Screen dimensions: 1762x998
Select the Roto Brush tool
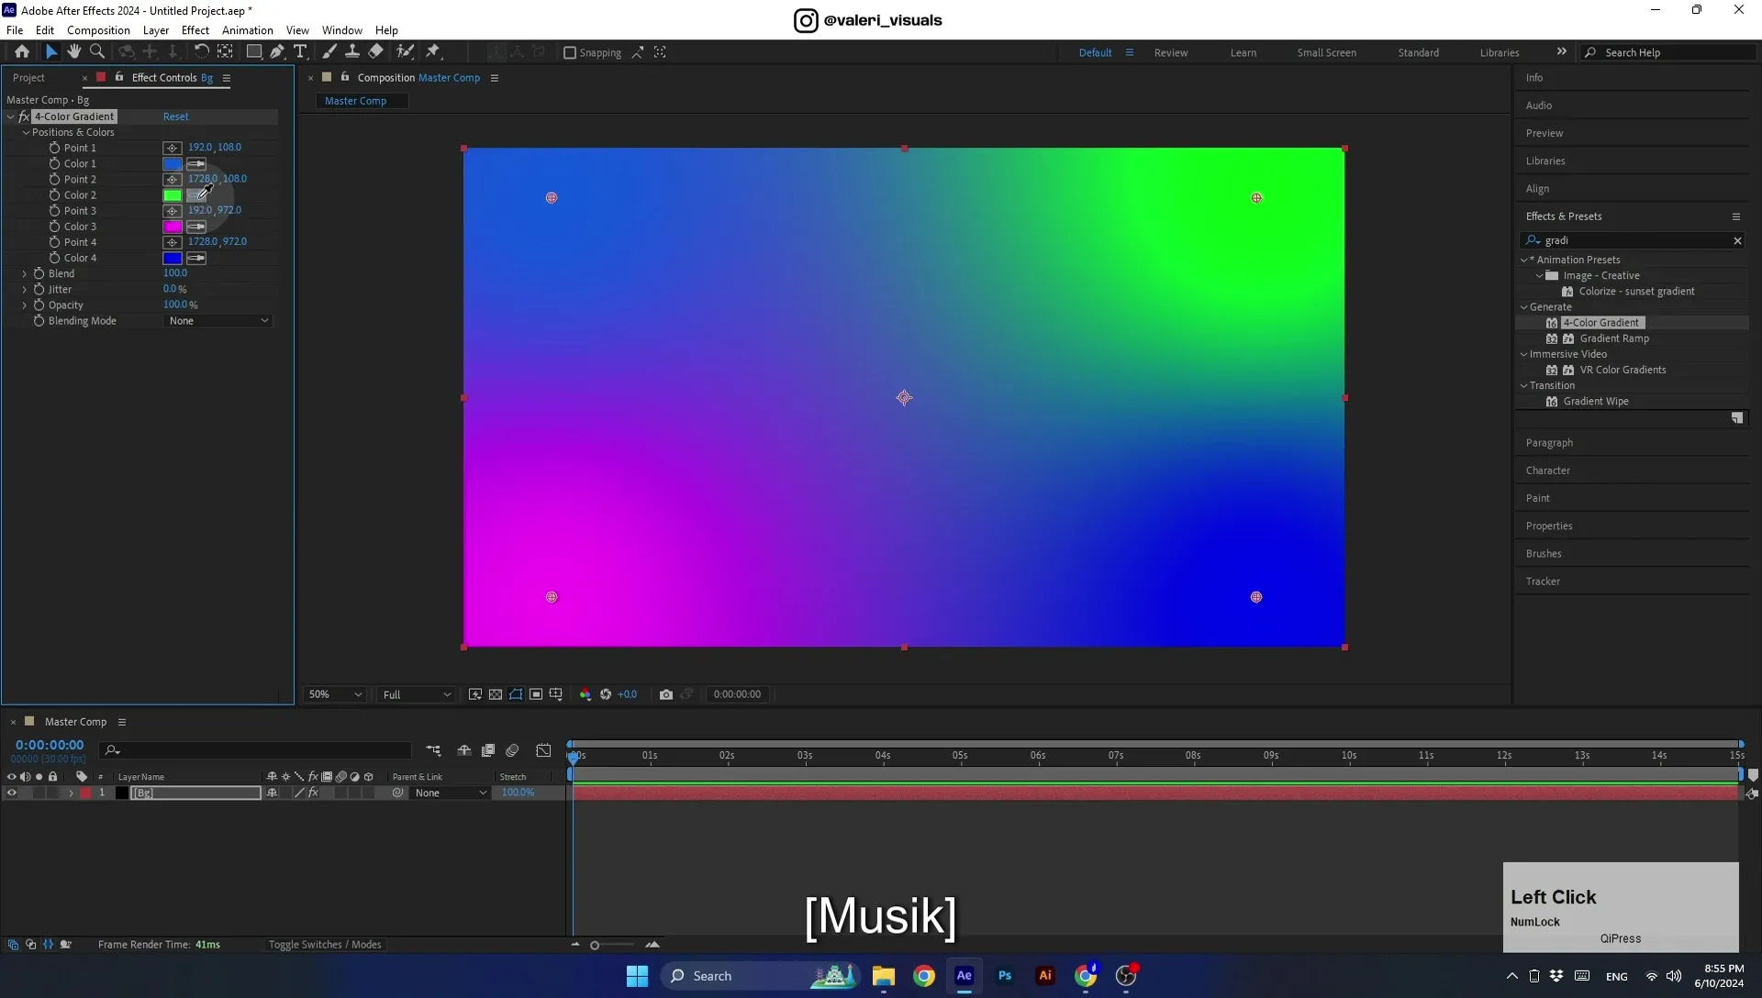[x=405, y=52]
